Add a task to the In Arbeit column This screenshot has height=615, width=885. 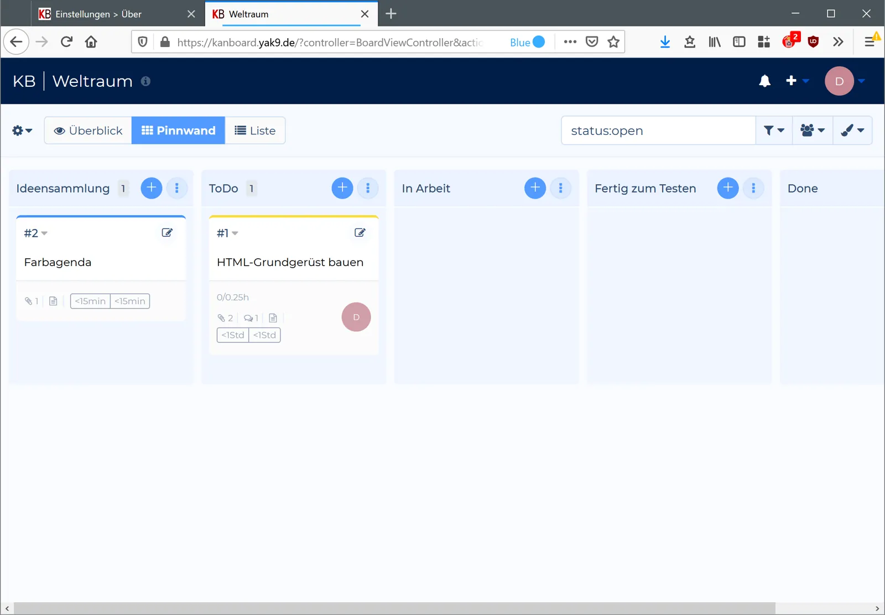535,188
